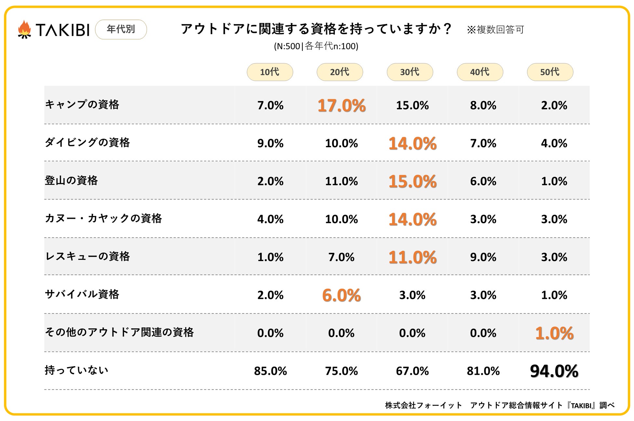
Task: Open the 30代 age group tab
Action: 410,72
